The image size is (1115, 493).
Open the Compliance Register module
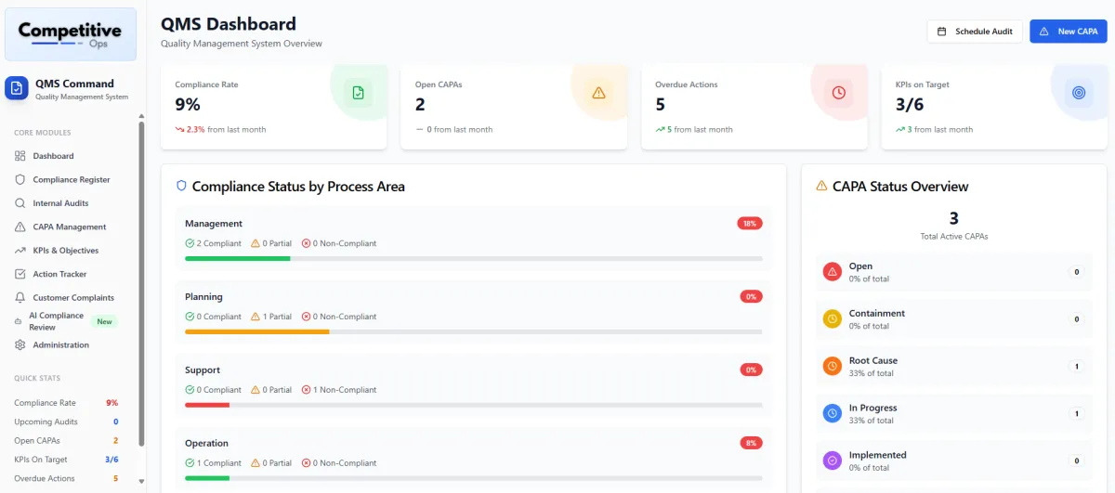click(x=72, y=179)
